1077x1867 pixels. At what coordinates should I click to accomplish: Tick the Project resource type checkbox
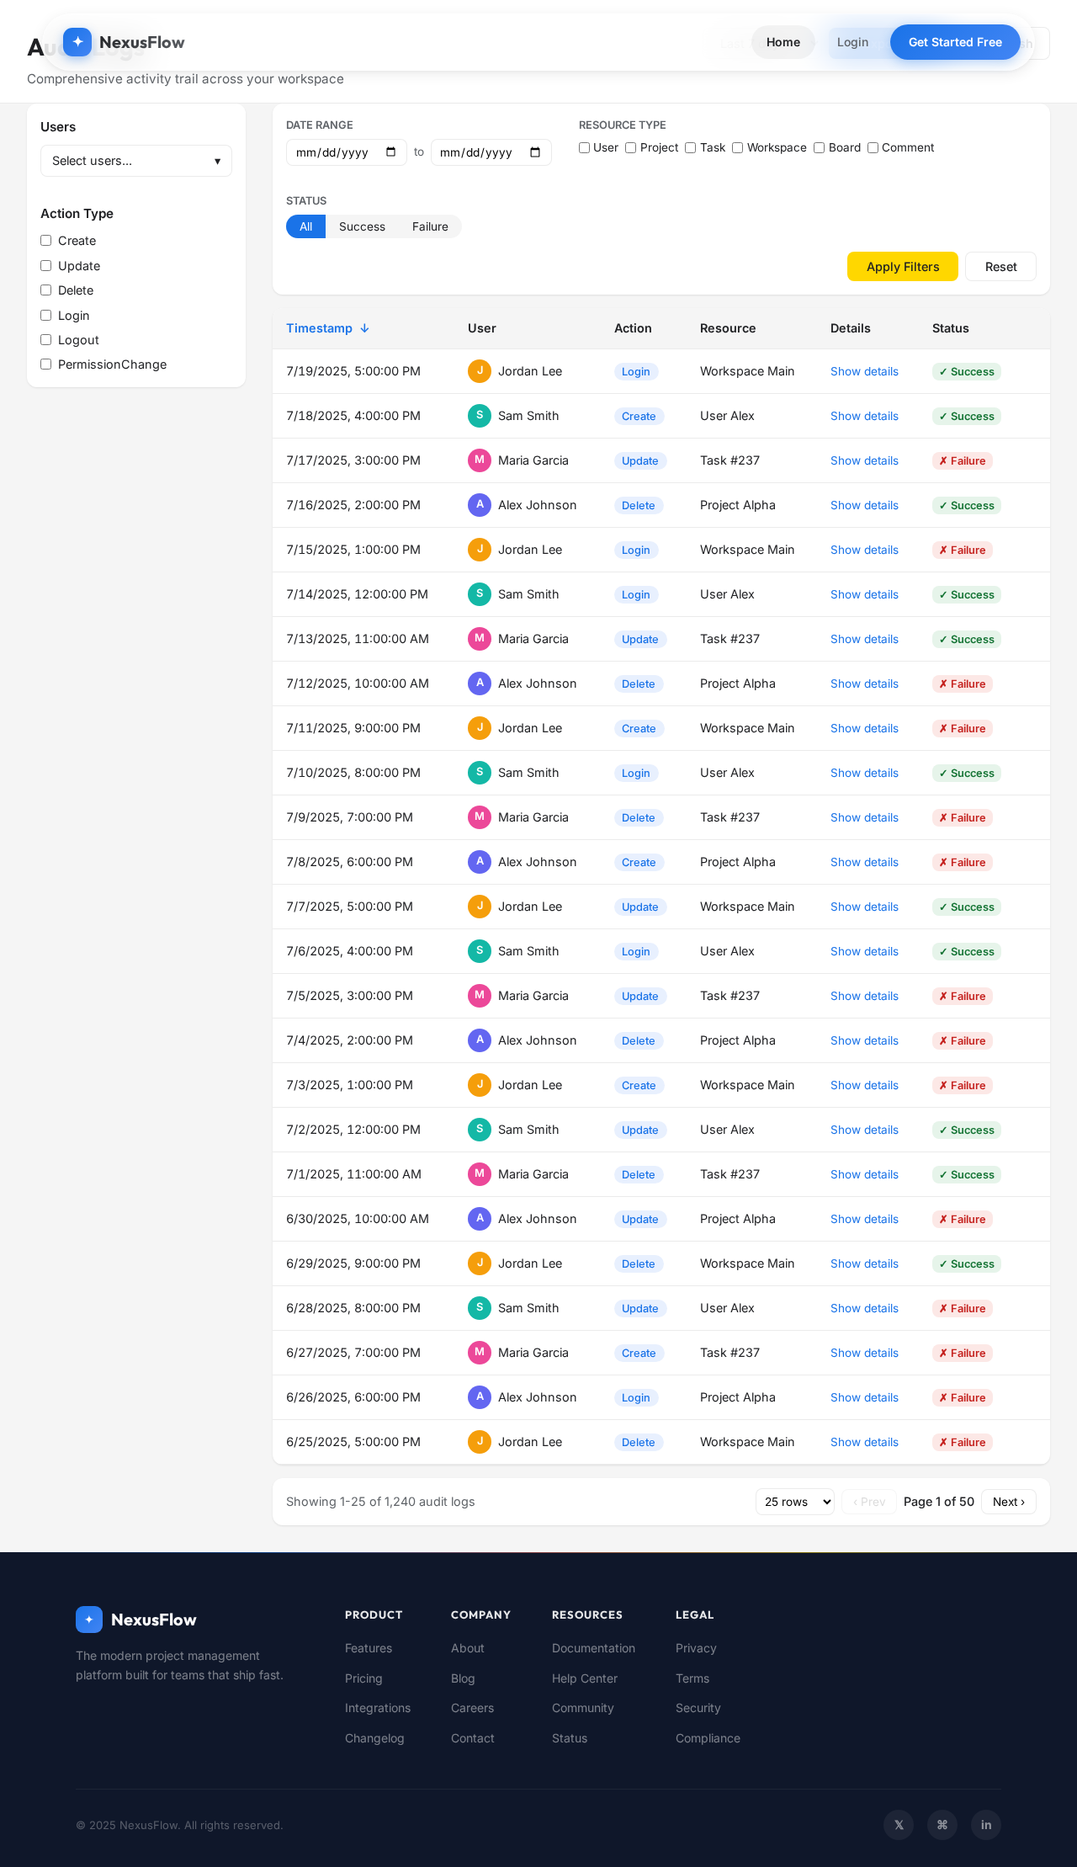click(631, 148)
